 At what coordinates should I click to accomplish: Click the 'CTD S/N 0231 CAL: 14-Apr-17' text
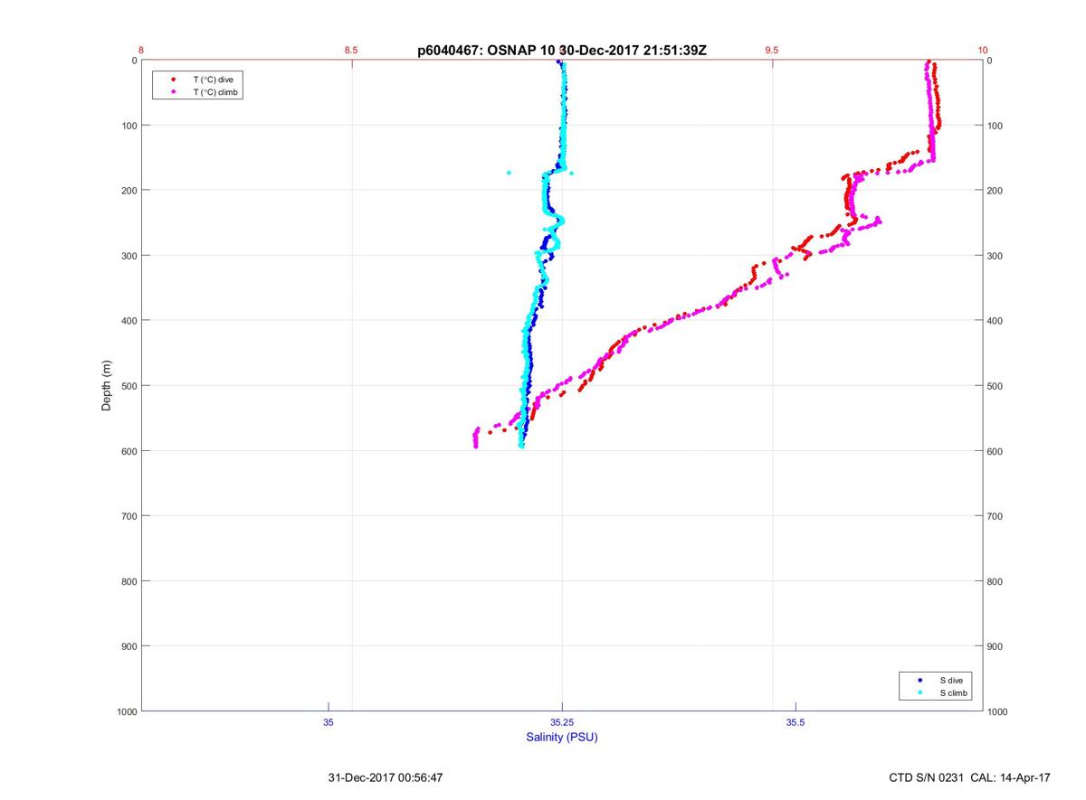(x=969, y=777)
